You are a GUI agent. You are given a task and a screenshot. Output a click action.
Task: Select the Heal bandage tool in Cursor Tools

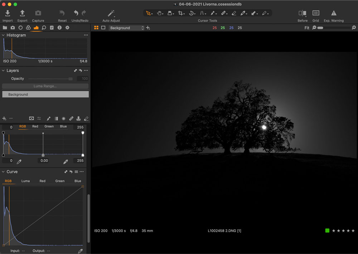224,13
